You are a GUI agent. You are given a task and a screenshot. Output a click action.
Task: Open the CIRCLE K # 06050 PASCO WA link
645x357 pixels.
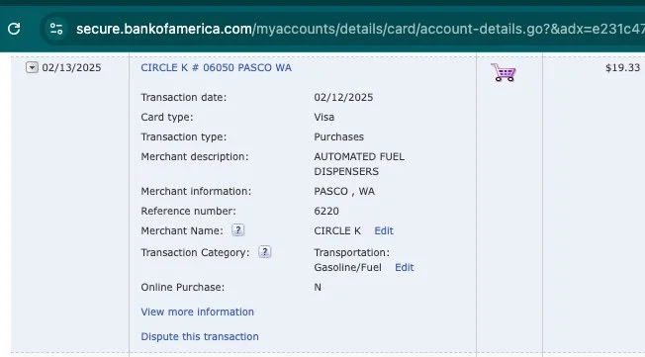pyautogui.click(x=216, y=67)
